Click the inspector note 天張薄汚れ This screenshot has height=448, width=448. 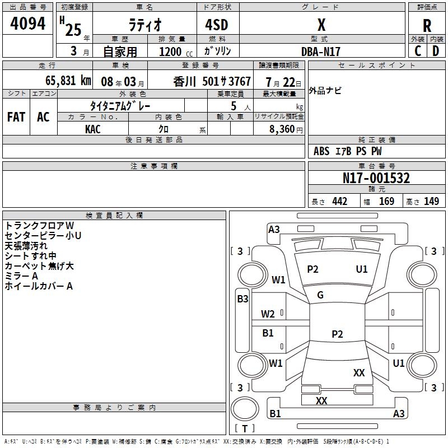[26, 246]
